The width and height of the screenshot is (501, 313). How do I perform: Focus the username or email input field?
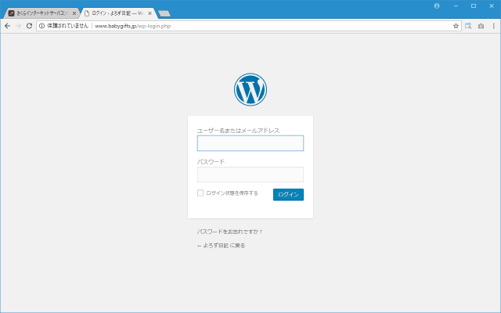pos(250,143)
